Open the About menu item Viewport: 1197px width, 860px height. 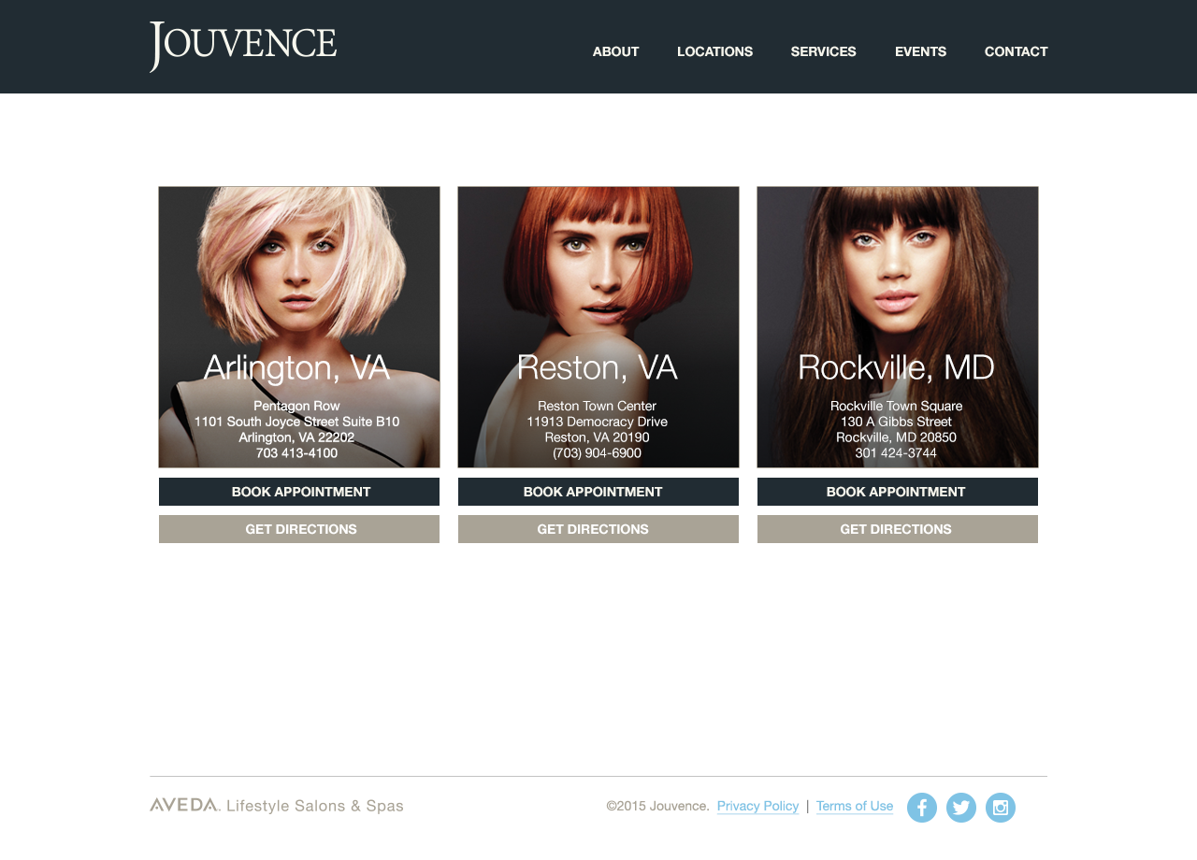pos(615,51)
